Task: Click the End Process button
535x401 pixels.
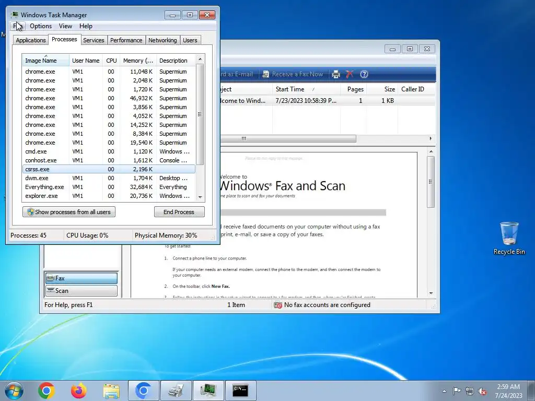Action: click(179, 212)
